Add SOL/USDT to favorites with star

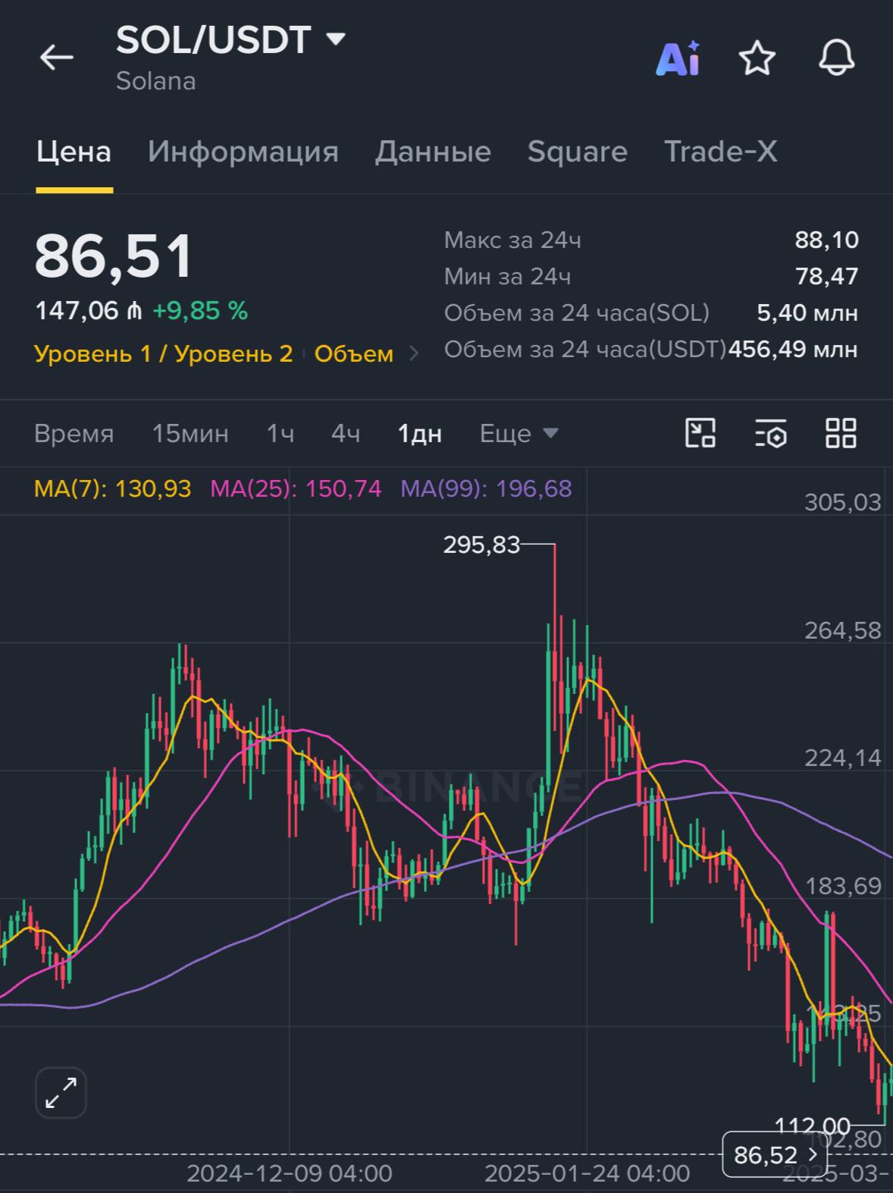point(757,58)
